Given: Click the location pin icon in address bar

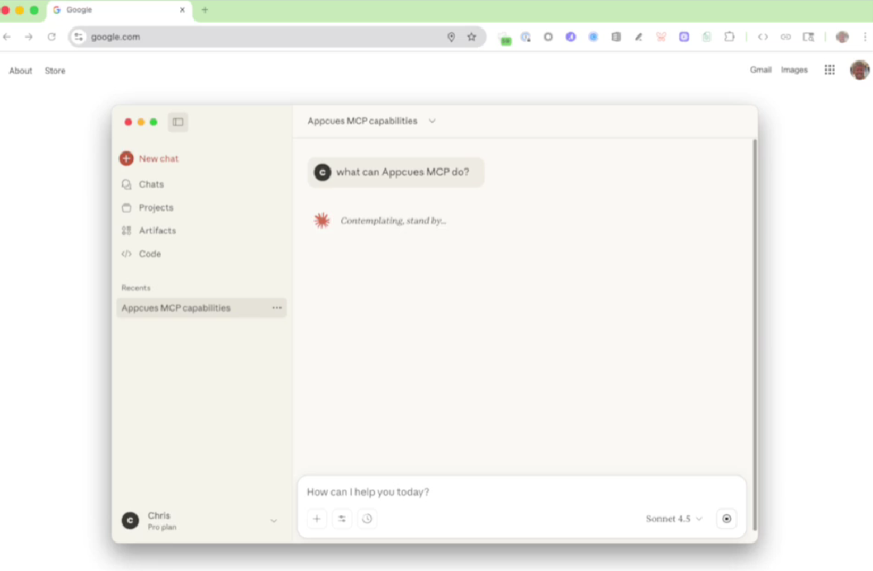Looking at the screenshot, I should (451, 36).
